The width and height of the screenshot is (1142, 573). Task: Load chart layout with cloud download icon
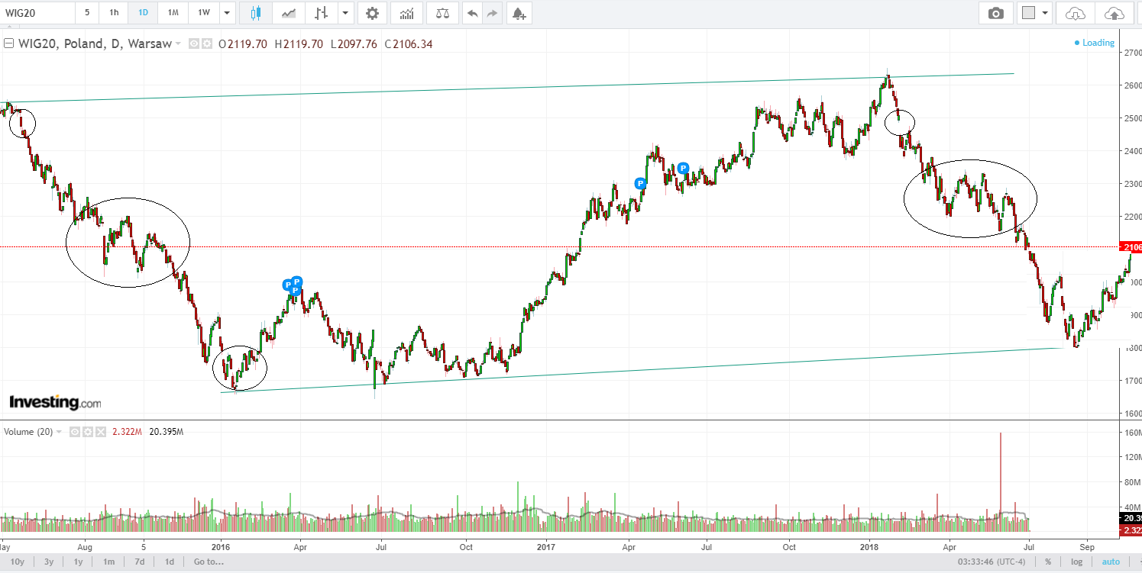[1075, 13]
